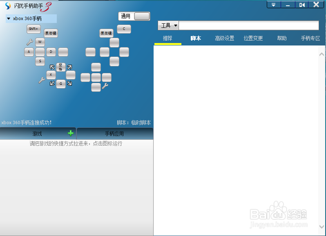Viewport: 326px width, 236px height.
Task: Close the 闪优手柄助手 window
Action: pos(316,5)
